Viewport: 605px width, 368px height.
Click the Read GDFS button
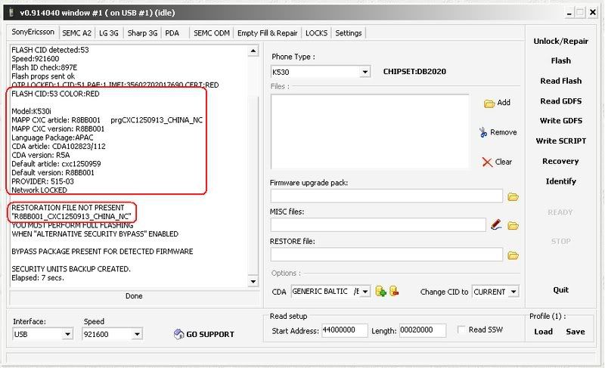[x=560, y=101]
